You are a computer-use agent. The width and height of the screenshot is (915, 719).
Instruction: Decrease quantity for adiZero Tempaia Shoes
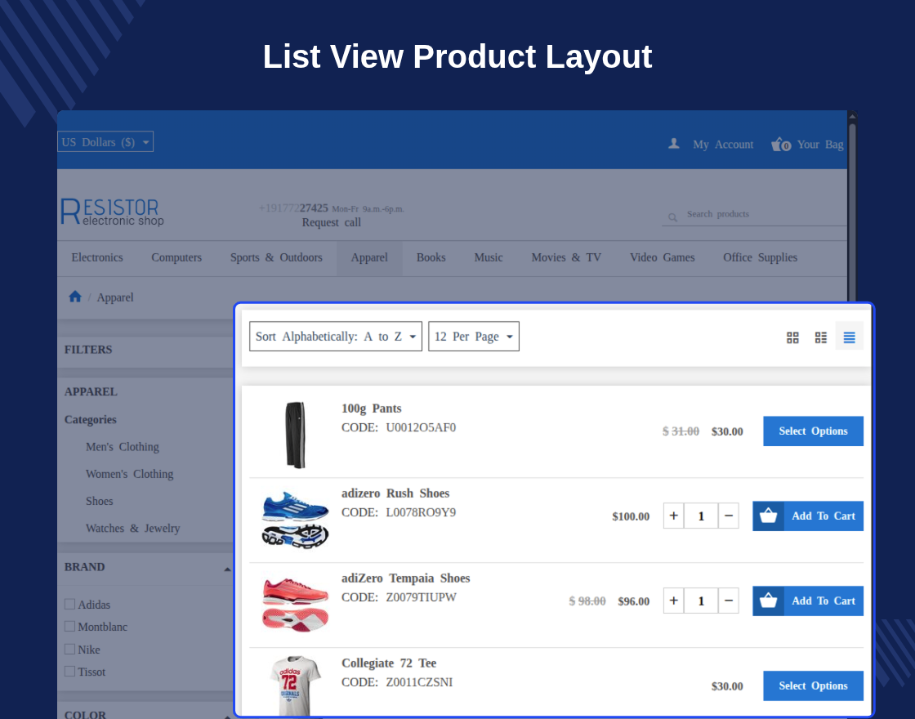click(x=728, y=601)
